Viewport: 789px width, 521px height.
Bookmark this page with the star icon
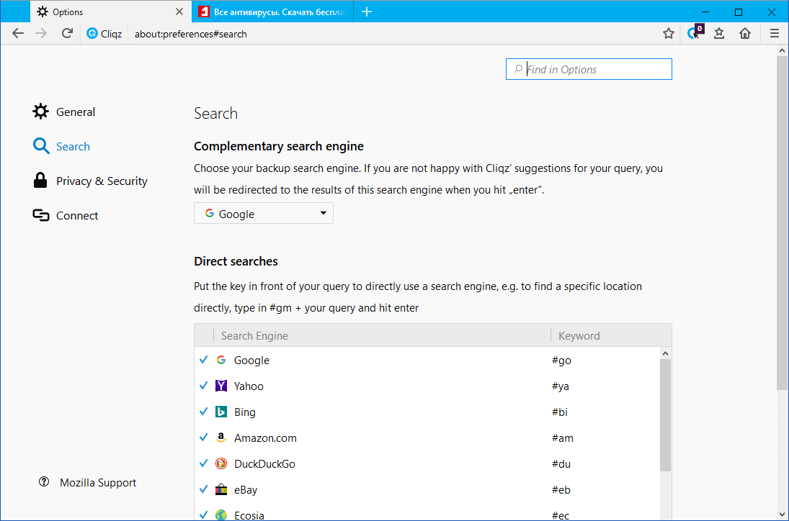pyautogui.click(x=669, y=33)
